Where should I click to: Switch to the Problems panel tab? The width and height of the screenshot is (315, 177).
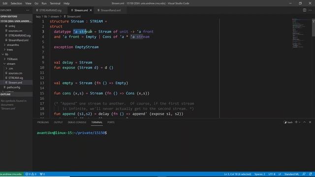click(43, 122)
